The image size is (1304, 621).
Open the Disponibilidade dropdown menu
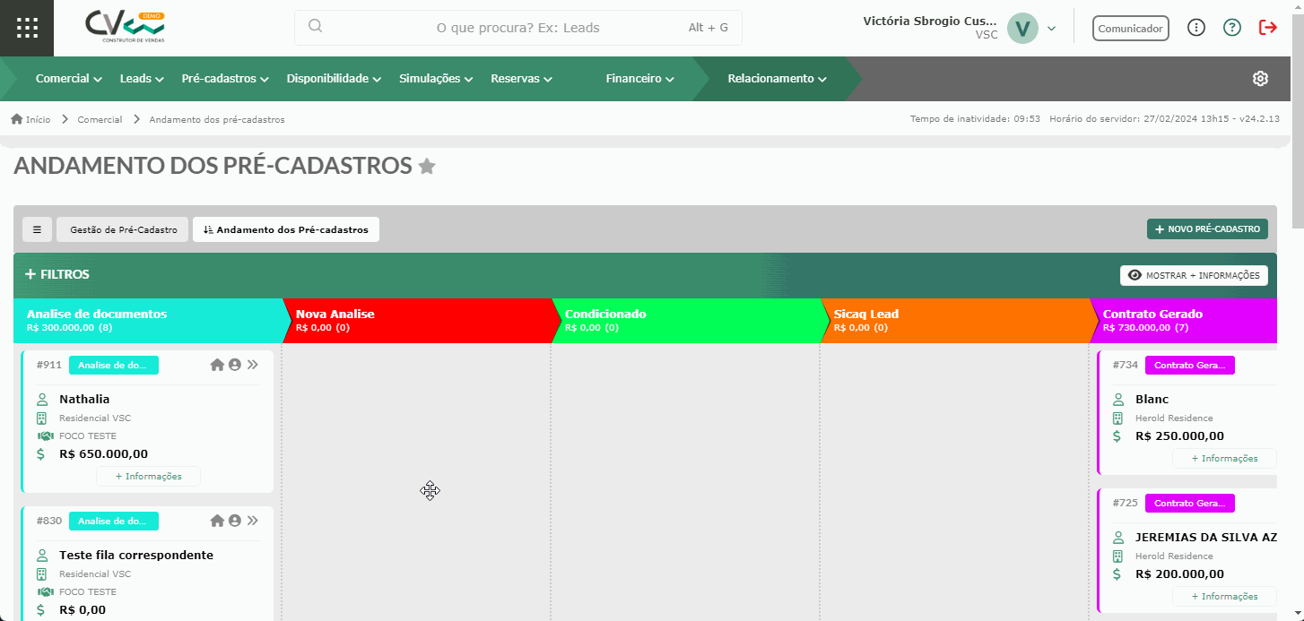point(335,79)
